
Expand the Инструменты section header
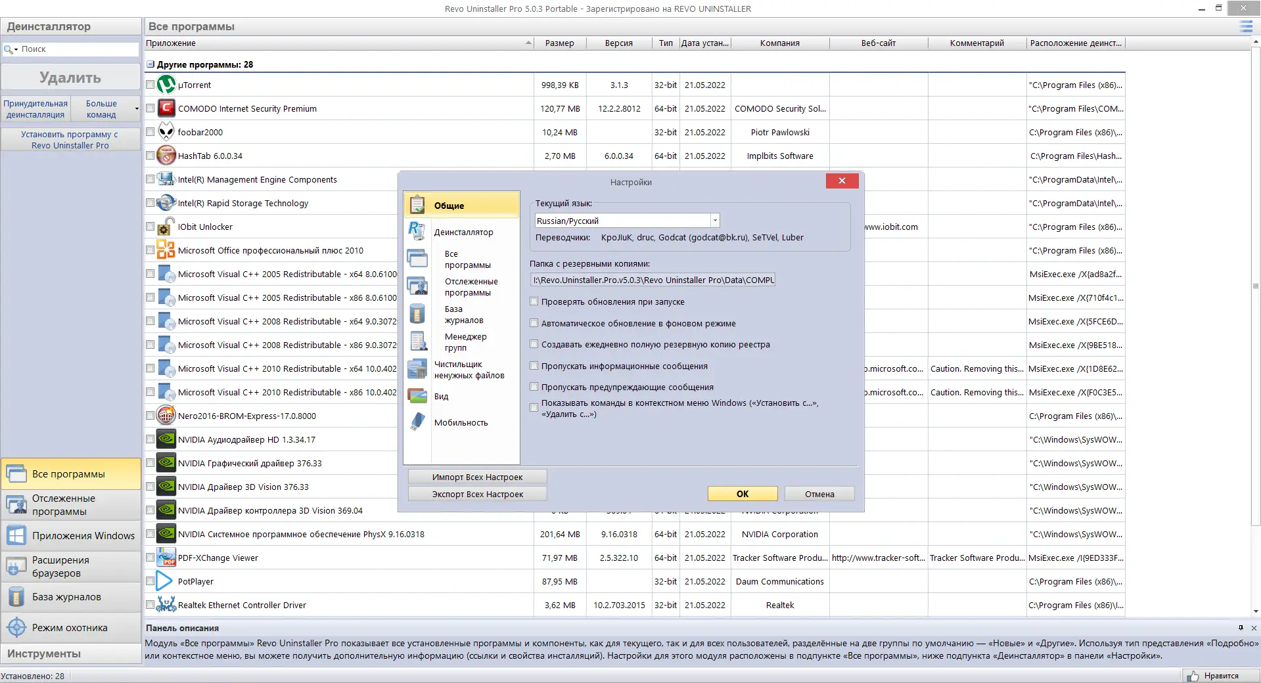coord(71,653)
